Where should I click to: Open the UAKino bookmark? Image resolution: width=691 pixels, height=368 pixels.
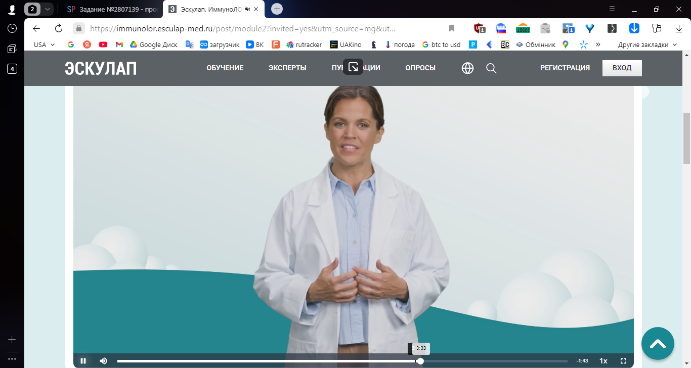point(346,44)
